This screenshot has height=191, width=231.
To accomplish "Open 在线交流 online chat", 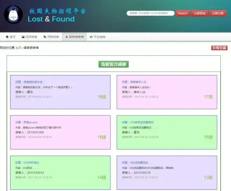I will click(x=219, y=48).
